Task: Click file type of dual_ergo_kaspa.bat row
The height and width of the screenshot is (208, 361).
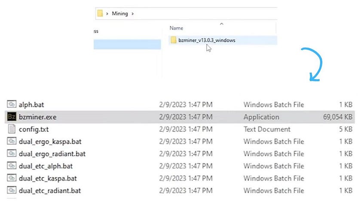Action: coord(274,142)
